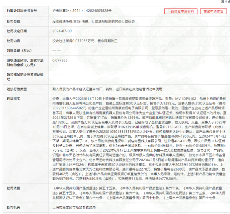Click the 处罚类别 row label
The image size is (230, 214).
[x=13, y=22]
